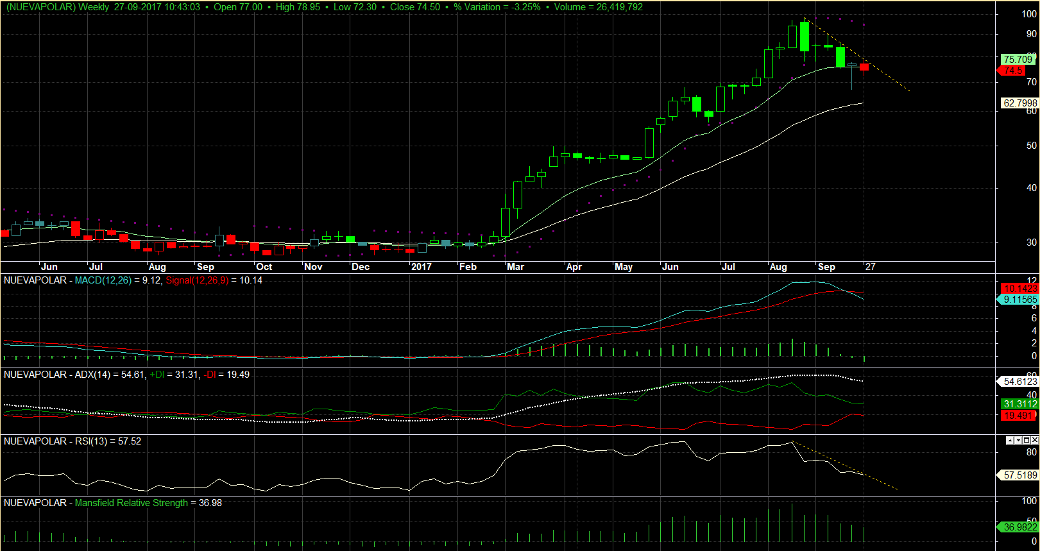
Task: Click the NUEVAPOLAR Weekly chart title text
Action: pos(57,7)
